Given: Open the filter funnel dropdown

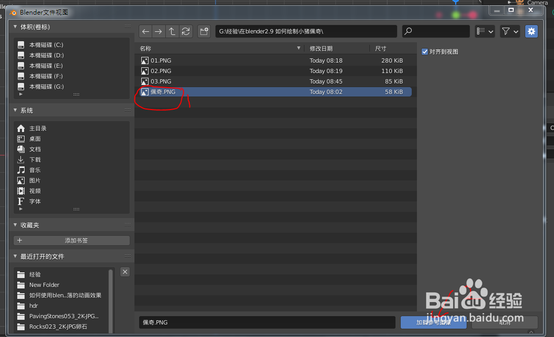Looking at the screenshot, I should (510, 31).
